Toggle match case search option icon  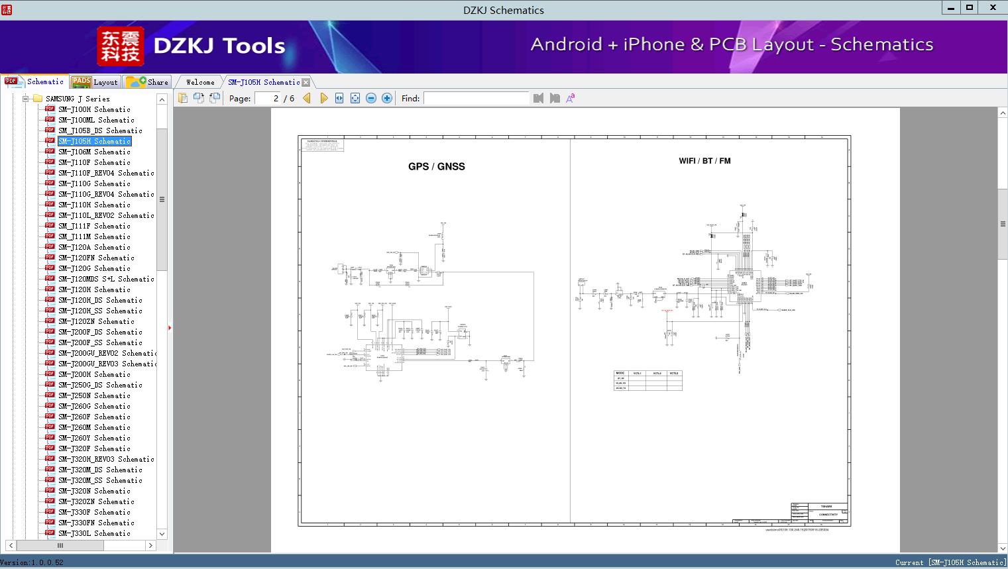coord(570,98)
